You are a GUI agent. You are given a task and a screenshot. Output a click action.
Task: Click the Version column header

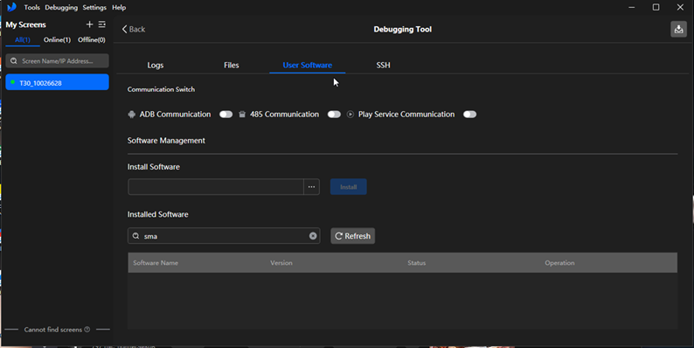pyautogui.click(x=281, y=263)
